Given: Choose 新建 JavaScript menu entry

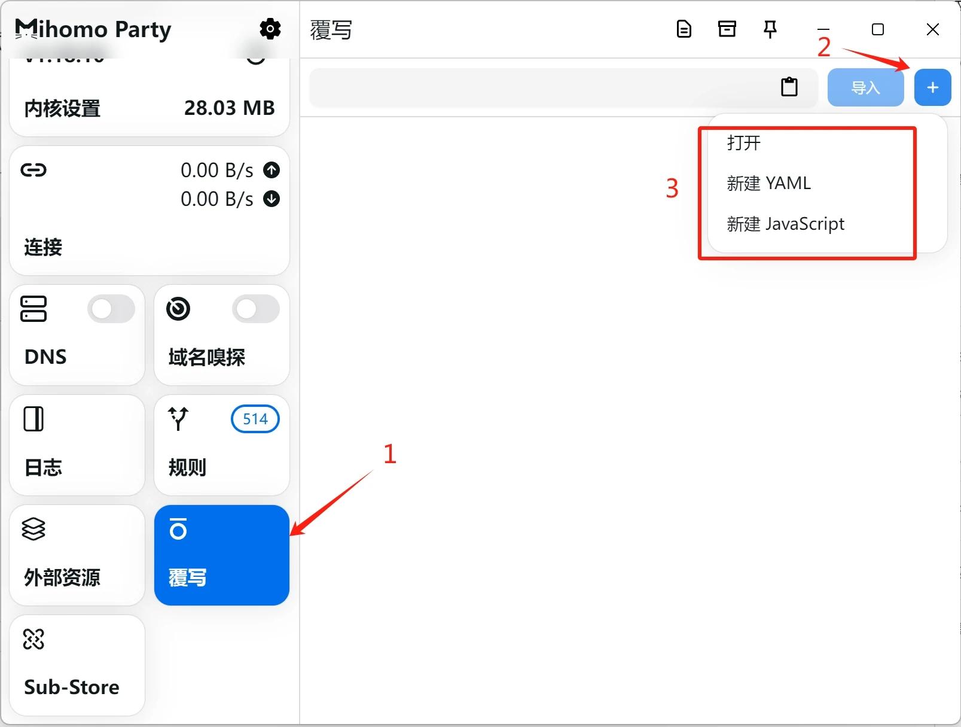Looking at the screenshot, I should tap(785, 224).
